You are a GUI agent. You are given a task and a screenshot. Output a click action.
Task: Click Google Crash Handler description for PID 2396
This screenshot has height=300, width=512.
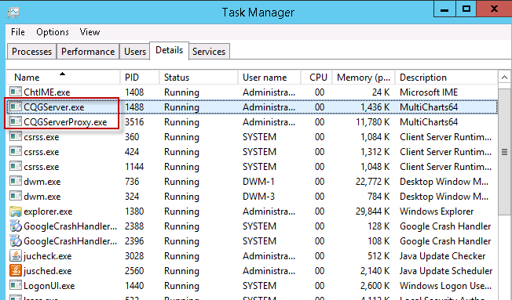(x=445, y=241)
